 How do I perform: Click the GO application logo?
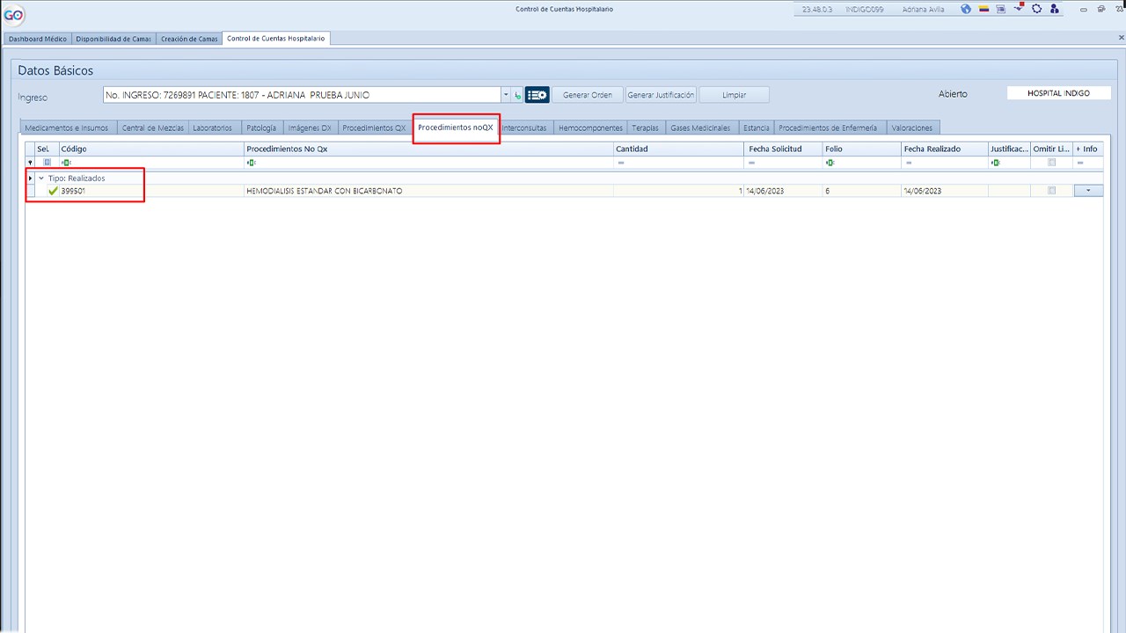coord(14,15)
